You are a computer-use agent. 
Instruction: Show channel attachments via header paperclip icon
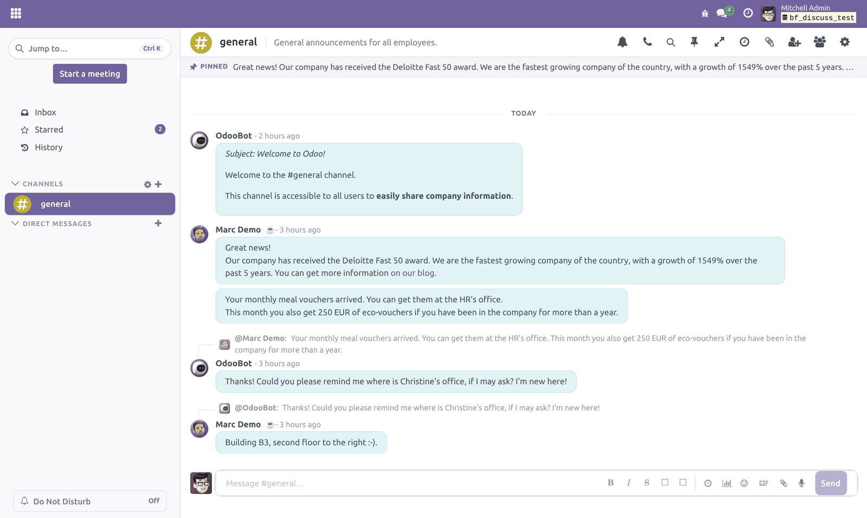coord(769,42)
